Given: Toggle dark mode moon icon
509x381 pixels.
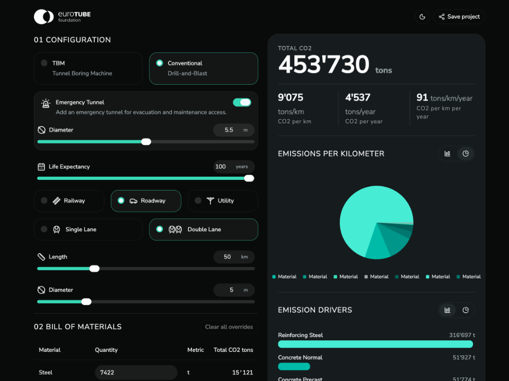Looking at the screenshot, I should pyautogui.click(x=423, y=17).
